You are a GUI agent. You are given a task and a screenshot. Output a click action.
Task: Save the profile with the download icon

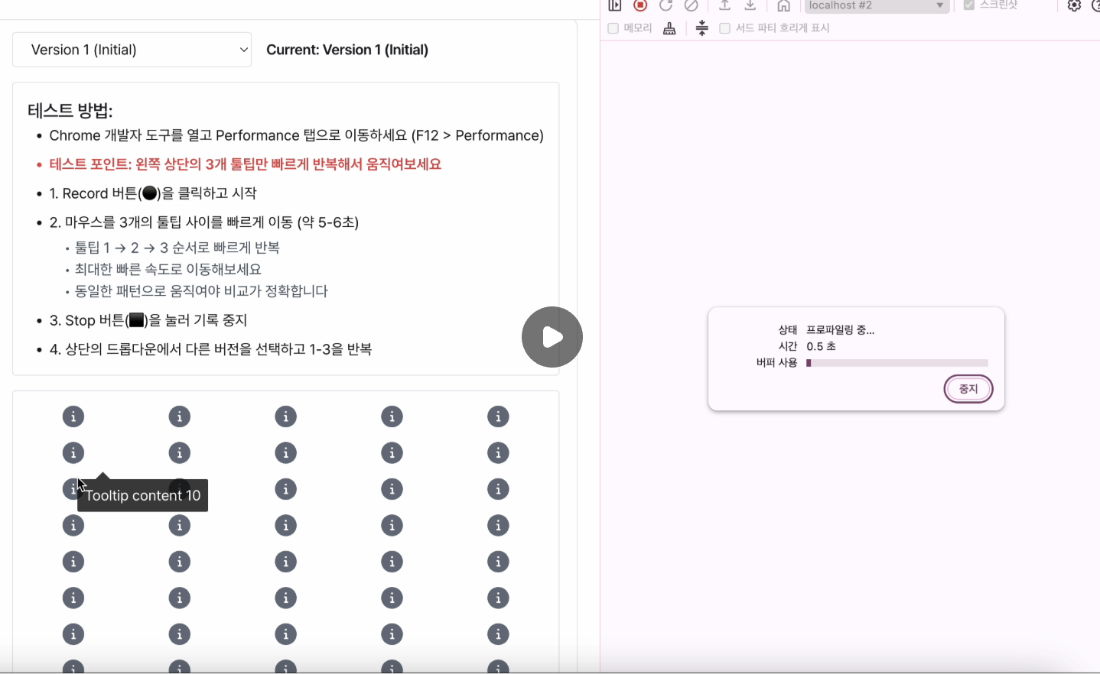point(750,5)
